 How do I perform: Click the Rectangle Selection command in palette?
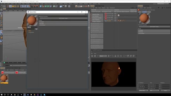point(97,18)
